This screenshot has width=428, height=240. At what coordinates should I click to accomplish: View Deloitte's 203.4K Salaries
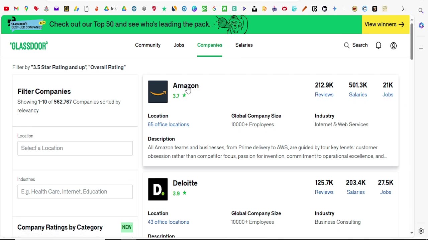356,187
